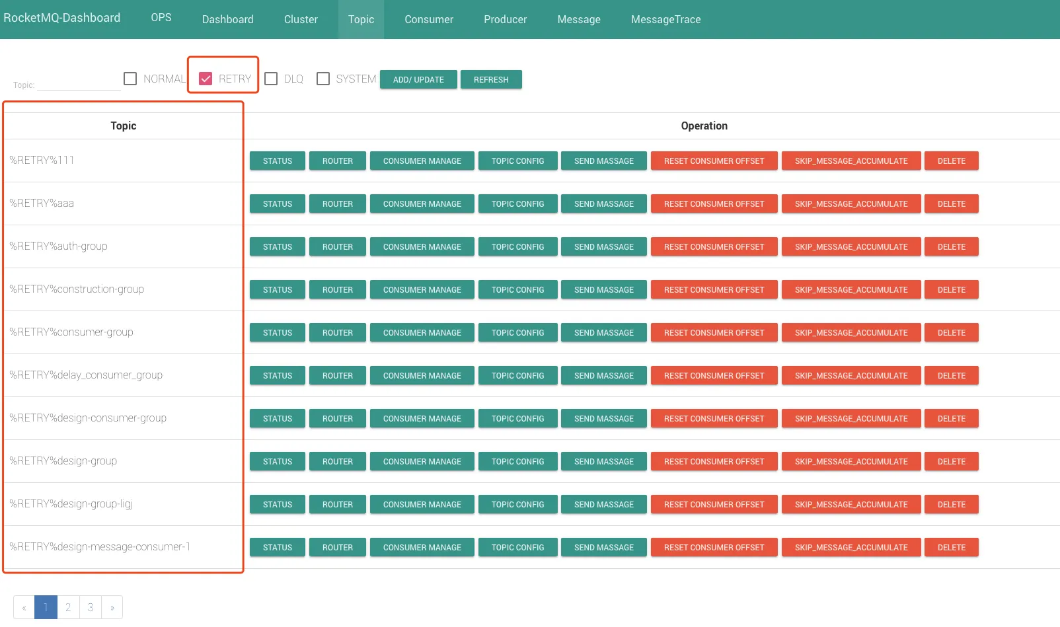The width and height of the screenshot is (1060, 627).
Task: Open the Consumer tab in navigation
Action: pyautogui.click(x=429, y=19)
